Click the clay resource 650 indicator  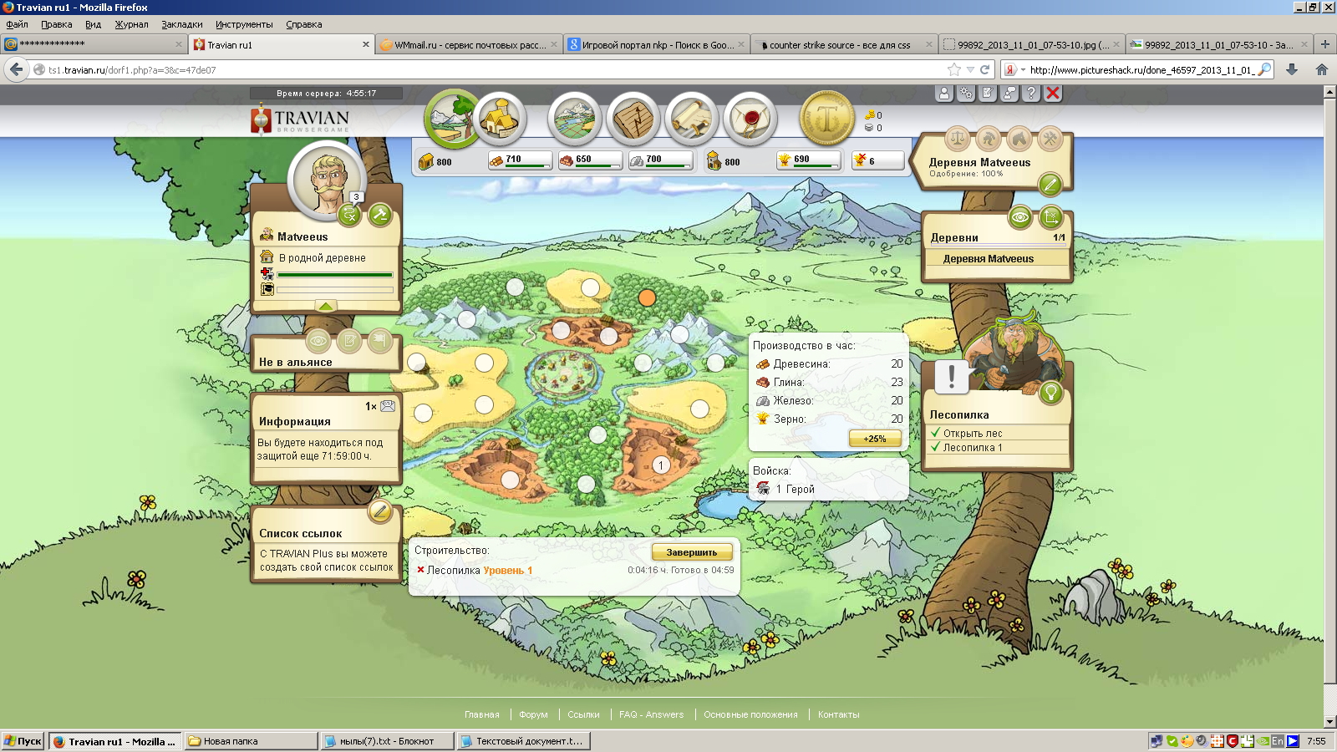pyautogui.click(x=590, y=160)
